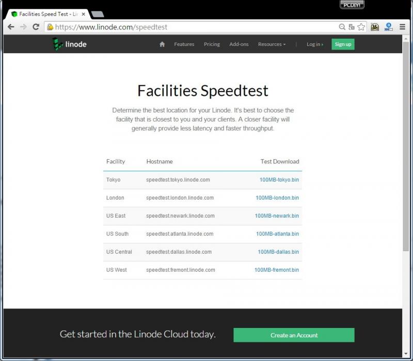Open a new tab with the tab button
413x361 pixels.
(98, 14)
